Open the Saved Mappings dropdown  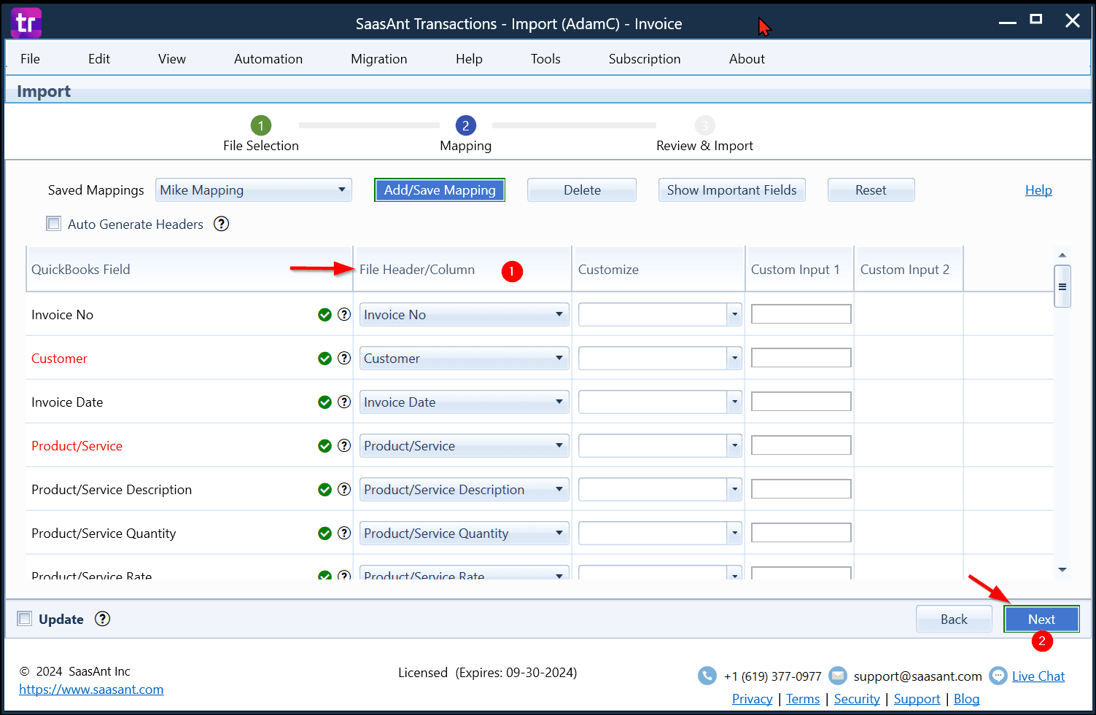tap(253, 190)
